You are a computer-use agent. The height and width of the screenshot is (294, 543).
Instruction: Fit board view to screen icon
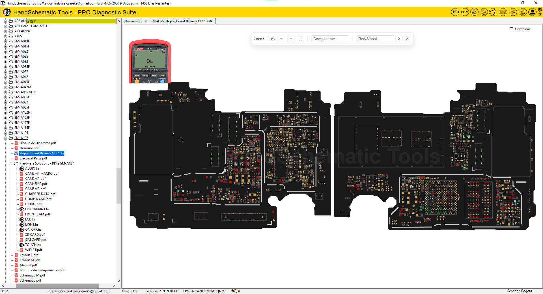301,39
